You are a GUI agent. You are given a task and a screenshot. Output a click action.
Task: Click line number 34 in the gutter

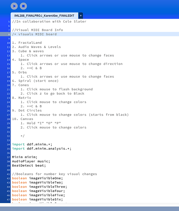(x=8, y=144)
